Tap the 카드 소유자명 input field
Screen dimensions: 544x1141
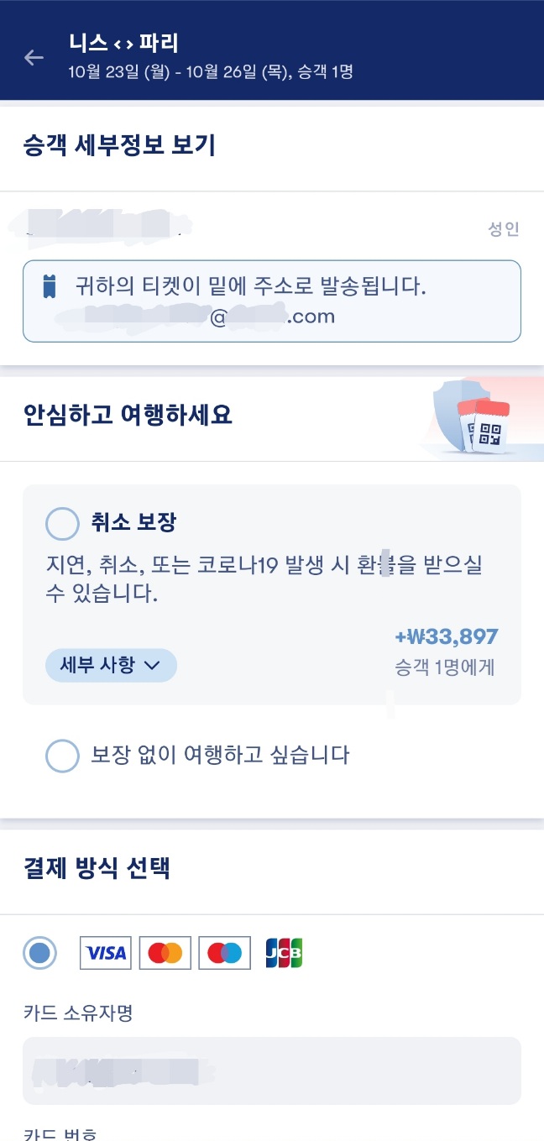pos(272,1071)
